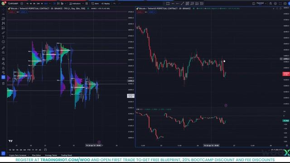Open chart settings gear icon
The width and height of the screenshot is (290, 163).
(275, 4)
